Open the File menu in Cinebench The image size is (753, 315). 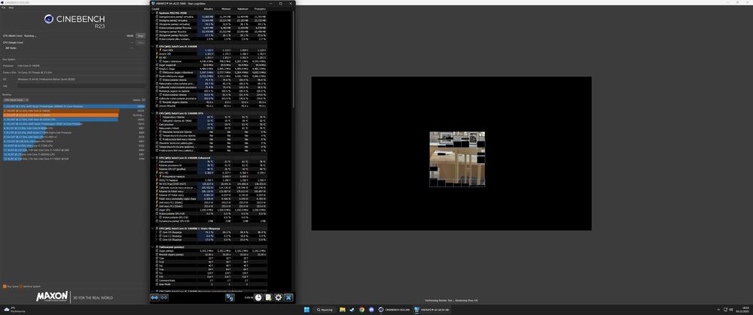pos(3,8)
